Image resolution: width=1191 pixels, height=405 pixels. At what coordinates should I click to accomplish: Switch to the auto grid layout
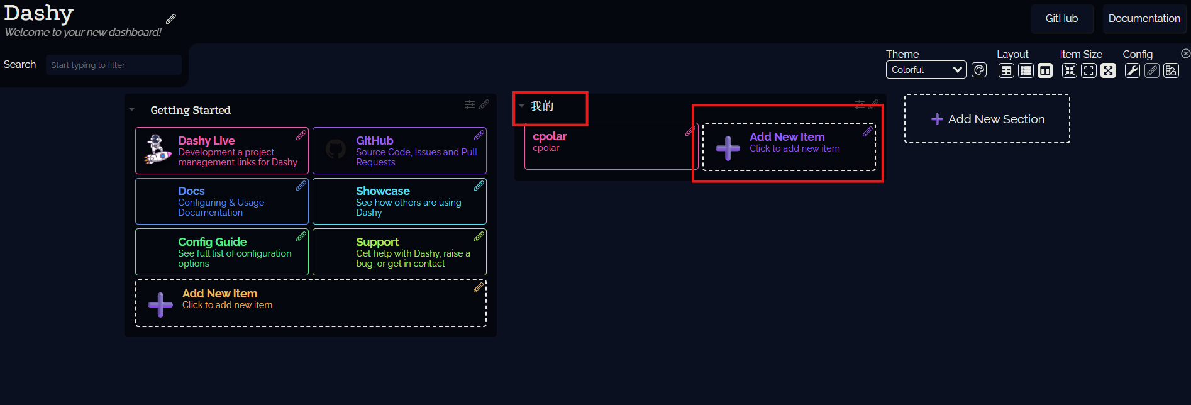1007,70
